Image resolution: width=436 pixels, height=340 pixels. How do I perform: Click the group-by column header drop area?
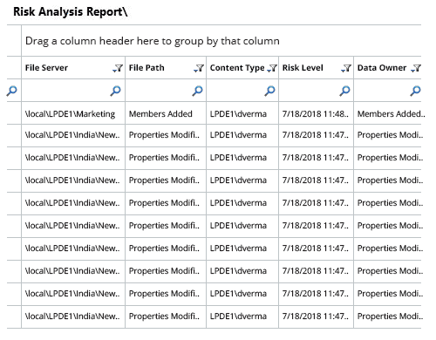tap(221, 41)
